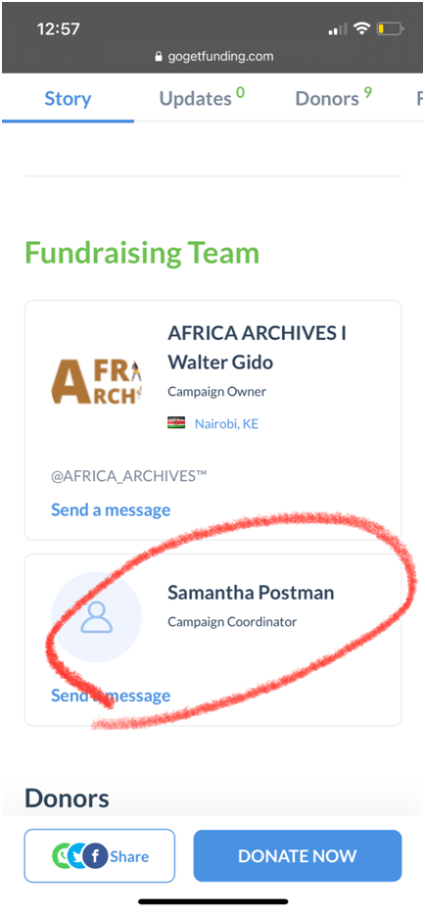Tap the Twitter share icon
425x915 pixels.
tap(75, 856)
